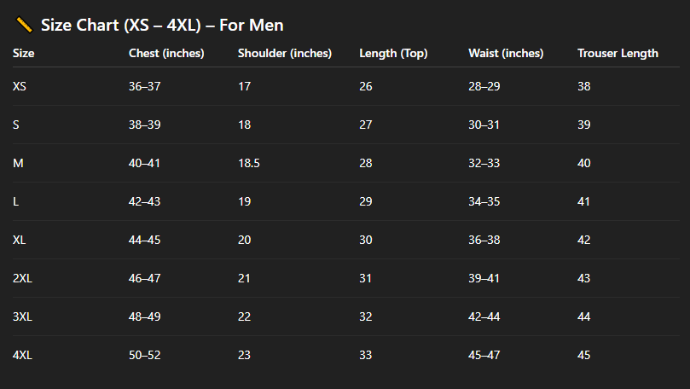Click the chest value 48–49 for 3XL
This screenshot has height=389, width=690.
coord(144,316)
